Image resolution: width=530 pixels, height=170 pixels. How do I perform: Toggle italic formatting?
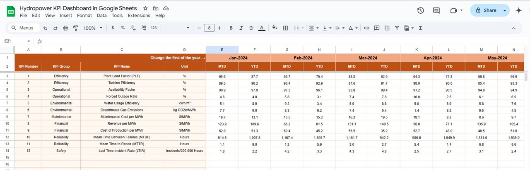click(241, 28)
